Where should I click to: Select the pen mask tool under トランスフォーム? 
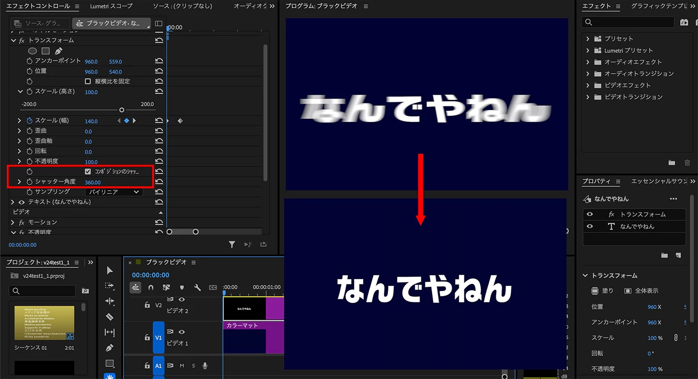pyautogui.click(x=58, y=51)
